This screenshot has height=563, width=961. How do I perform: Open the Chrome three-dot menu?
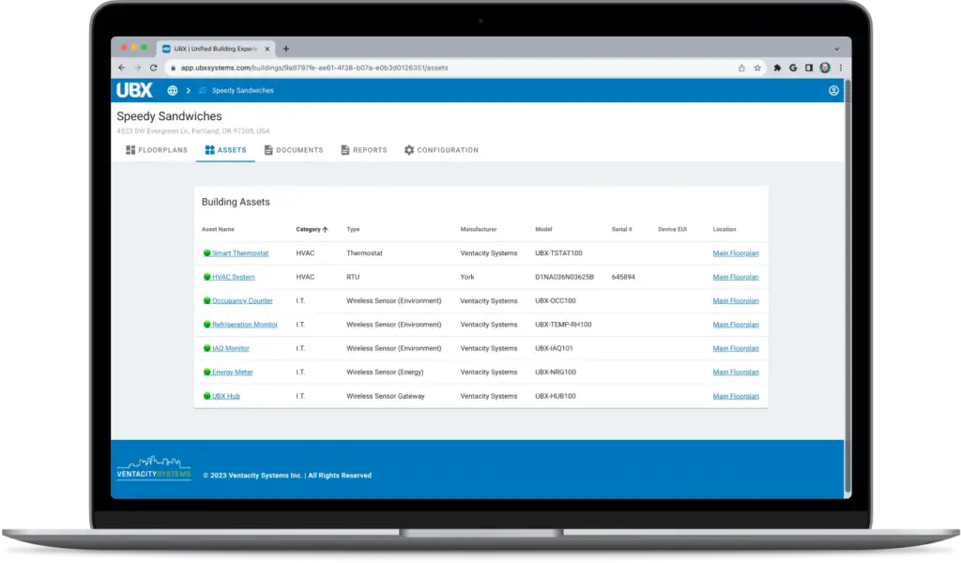tap(840, 68)
